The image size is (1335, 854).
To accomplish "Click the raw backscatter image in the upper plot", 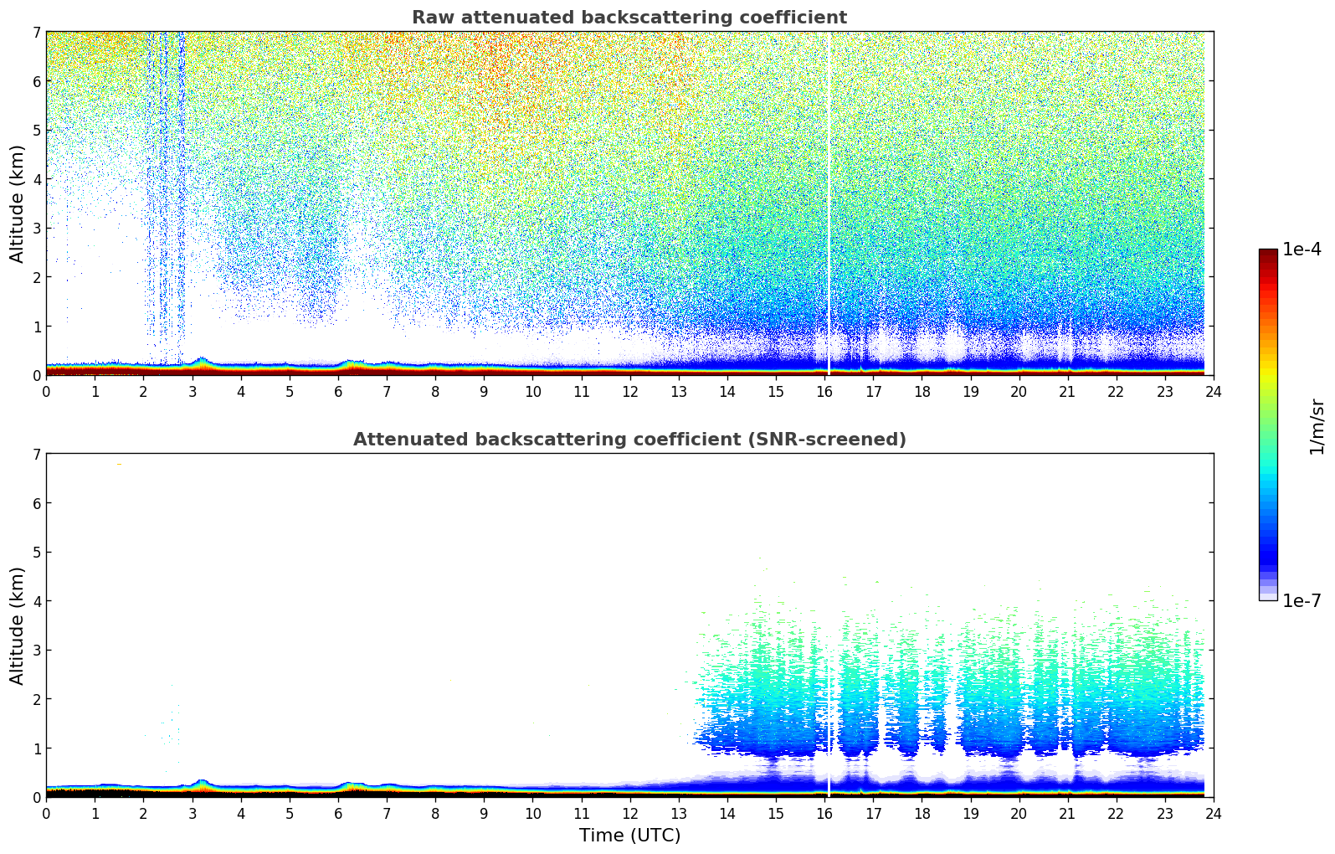I will (x=629, y=203).
